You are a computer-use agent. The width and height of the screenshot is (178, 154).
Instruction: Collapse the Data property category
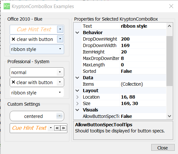click(x=77, y=78)
